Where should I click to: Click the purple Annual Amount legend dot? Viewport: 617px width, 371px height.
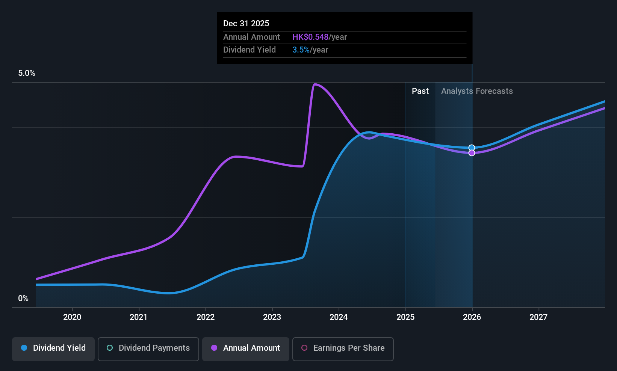pyautogui.click(x=214, y=348)
